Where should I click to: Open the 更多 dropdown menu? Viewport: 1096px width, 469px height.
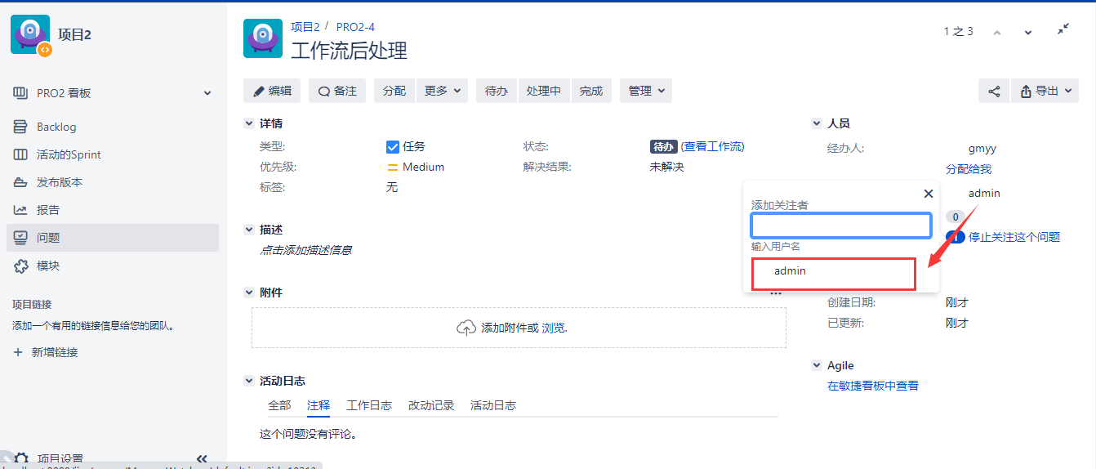[442, 92]
